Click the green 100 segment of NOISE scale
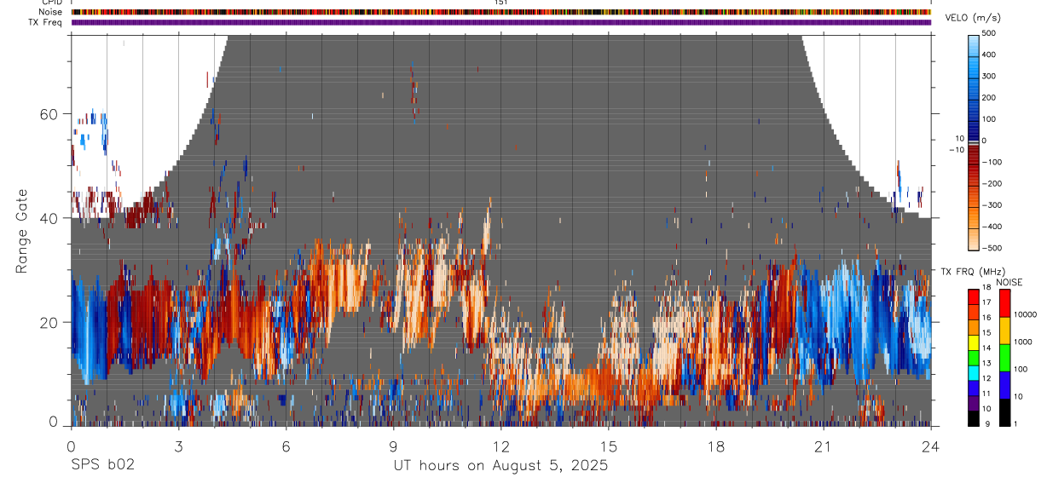The width and height of the screenshot is (1047, 483). (x=1004, y=357)
